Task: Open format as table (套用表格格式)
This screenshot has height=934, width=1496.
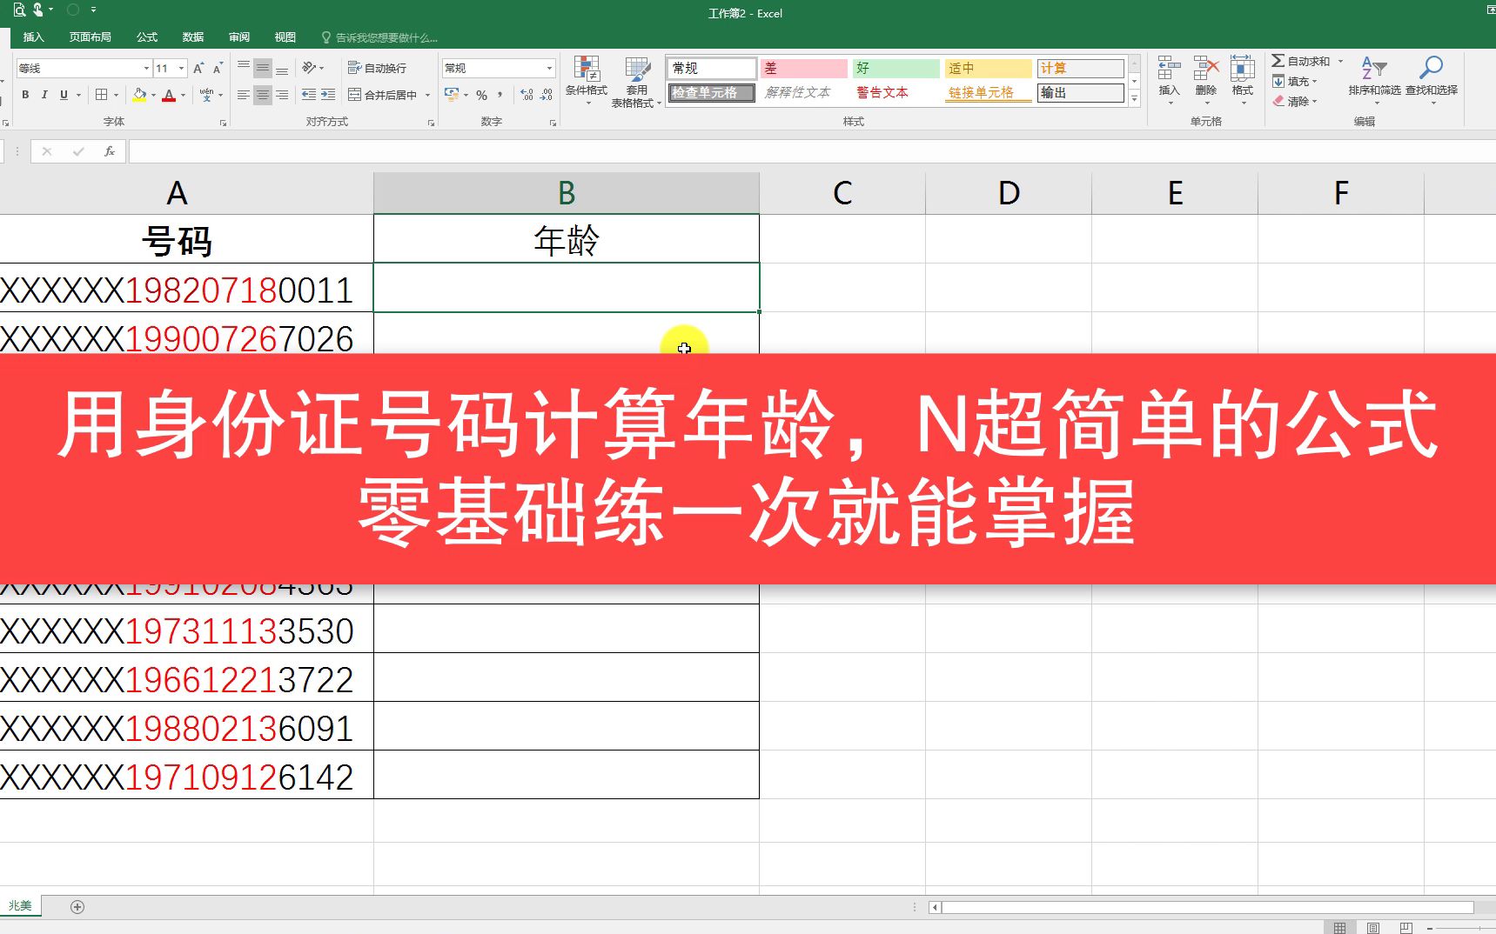Action: (x=637, y=81)
